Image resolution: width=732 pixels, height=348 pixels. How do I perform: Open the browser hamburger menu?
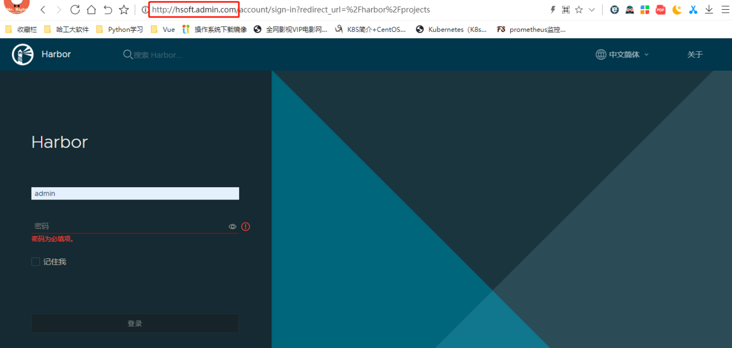tap(725, 10)
